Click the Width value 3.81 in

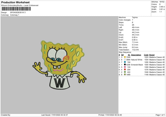point(162,9)
